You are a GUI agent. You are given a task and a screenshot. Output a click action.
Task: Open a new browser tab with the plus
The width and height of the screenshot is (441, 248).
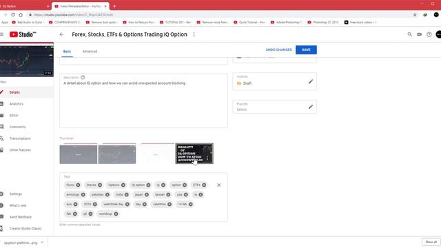114,6
